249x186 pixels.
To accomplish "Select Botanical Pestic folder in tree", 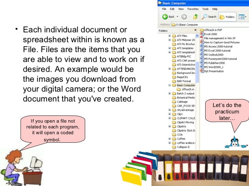I will click(x=184, y=97).
